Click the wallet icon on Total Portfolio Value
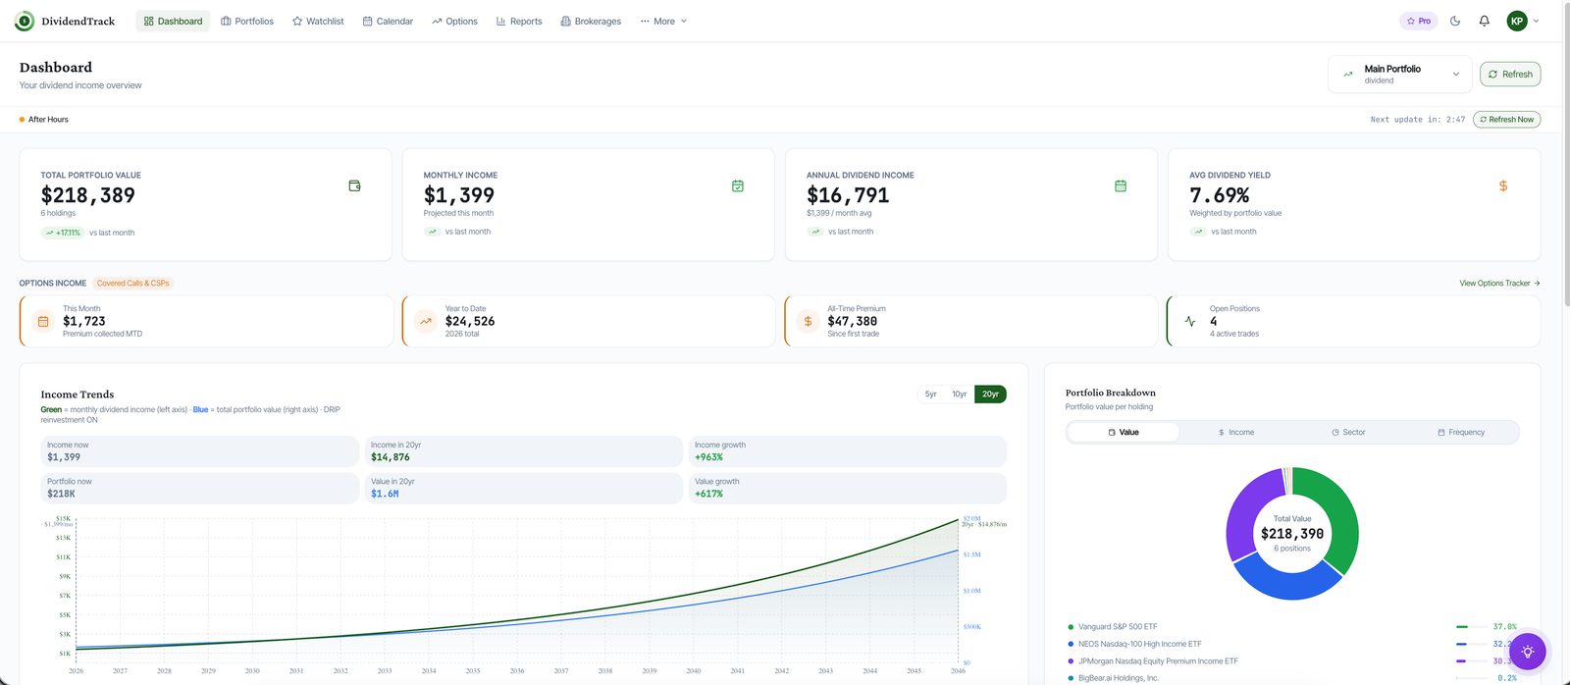The image size is (1570, 685). click(355, 185)
